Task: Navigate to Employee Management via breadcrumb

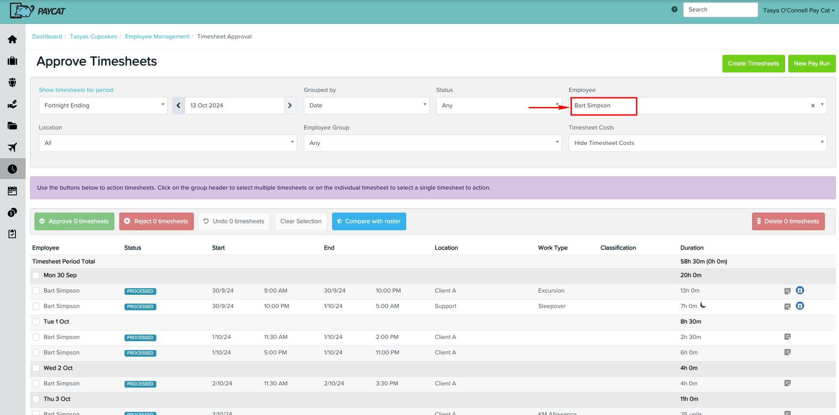Action: point(157,36)
